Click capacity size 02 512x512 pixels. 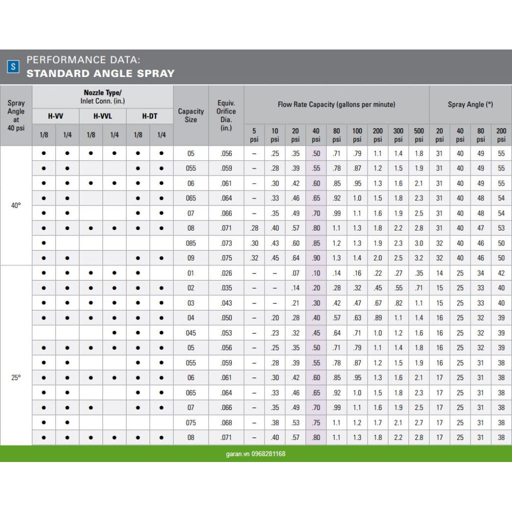pos(190,288)
